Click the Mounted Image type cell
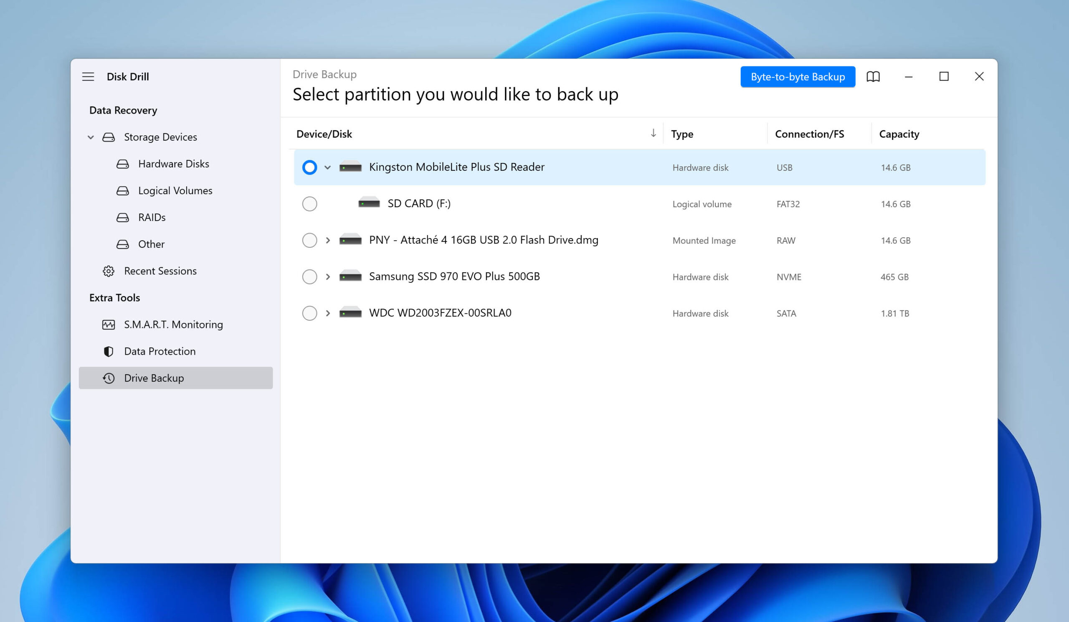 click(704, 241)
